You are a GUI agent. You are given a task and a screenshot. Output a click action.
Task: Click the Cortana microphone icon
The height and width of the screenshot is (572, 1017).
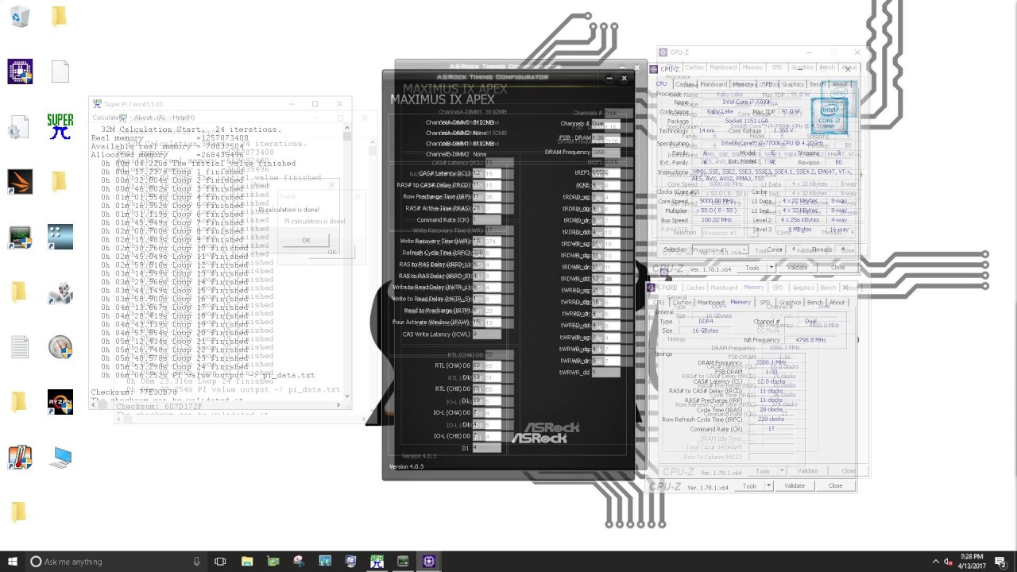click(197, 562)
